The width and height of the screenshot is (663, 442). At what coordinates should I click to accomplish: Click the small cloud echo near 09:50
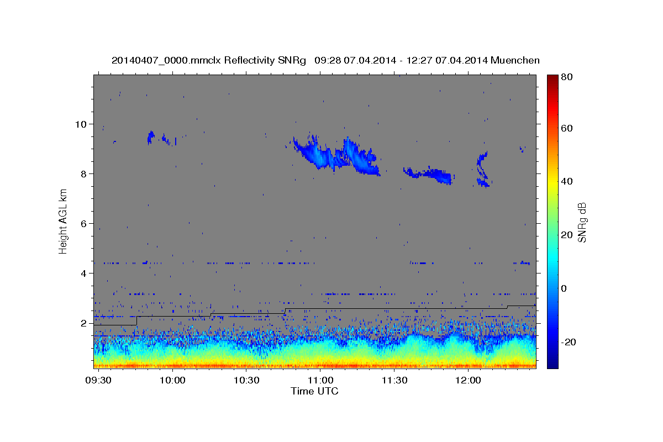(x=151, y=138)
